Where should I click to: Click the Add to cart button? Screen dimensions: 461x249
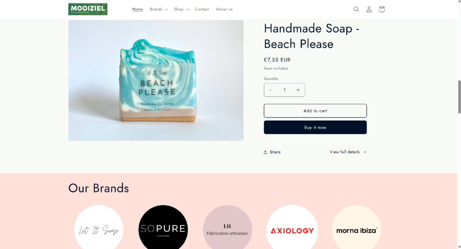(x=315, y=111)
